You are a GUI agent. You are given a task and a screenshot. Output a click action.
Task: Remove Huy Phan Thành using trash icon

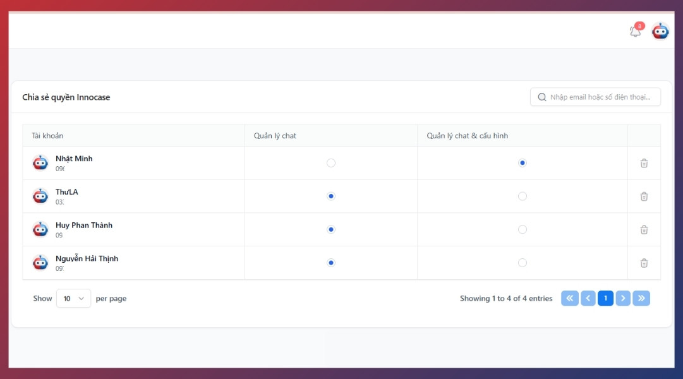[644, 230]
